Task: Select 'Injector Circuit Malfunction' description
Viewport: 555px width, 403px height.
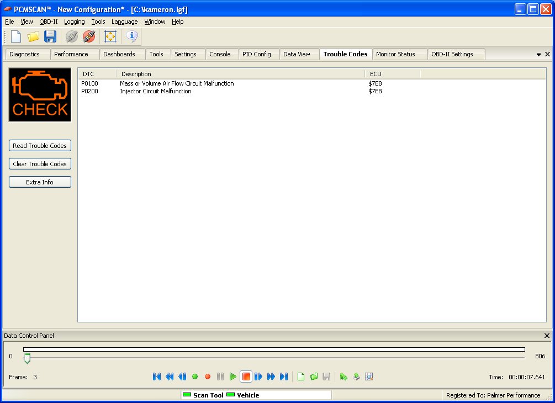Action: 155,91
